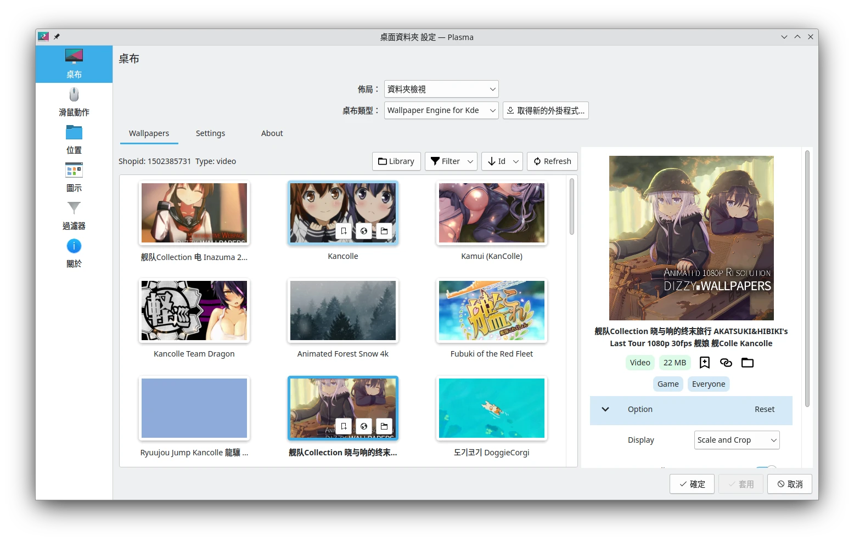Click the wallpaper list vertical scrollbar
The height and width of the screenshot is (542, 854).
[572, 206]
